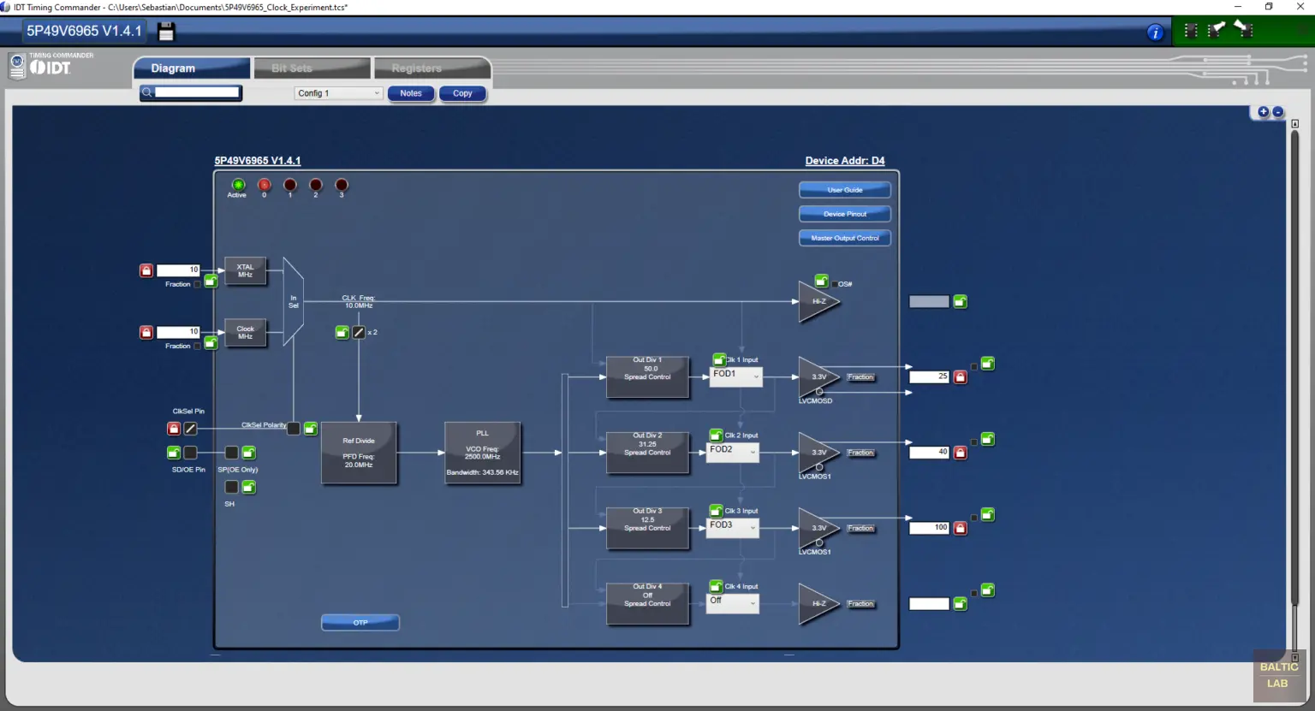This screenshot has height=711, width=1315.
Task: Click the zoom-out minus icon above the diagram
Action: click(x=1277, y=111)
